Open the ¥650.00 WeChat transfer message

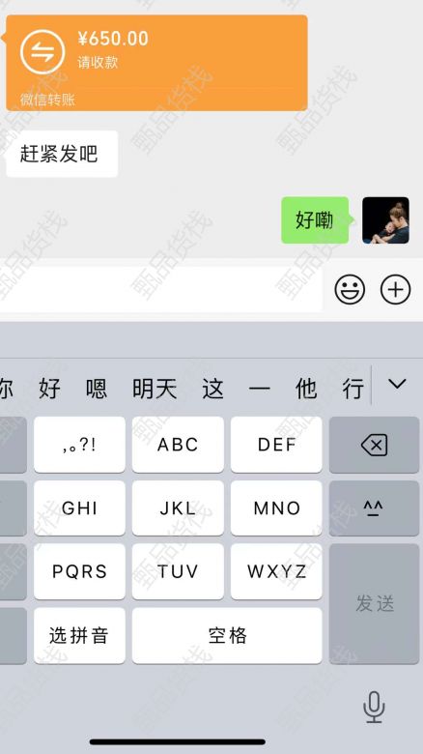pos(156,63)
